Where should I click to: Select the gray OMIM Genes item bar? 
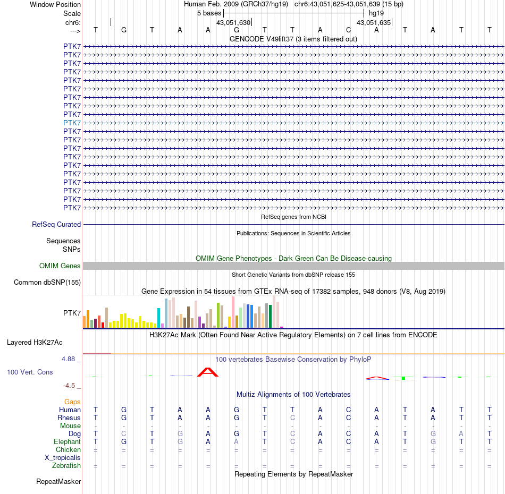(293, 266)
